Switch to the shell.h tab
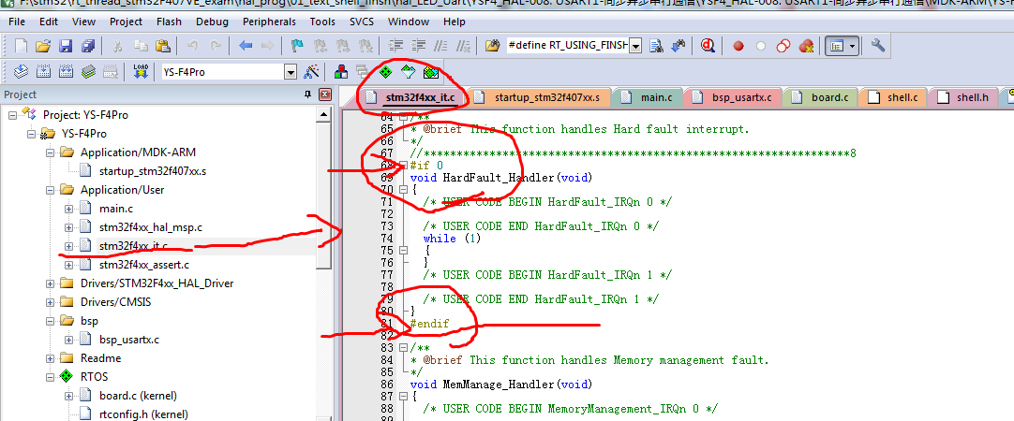Screen dimensions: 1014x421 pos(964,97)
